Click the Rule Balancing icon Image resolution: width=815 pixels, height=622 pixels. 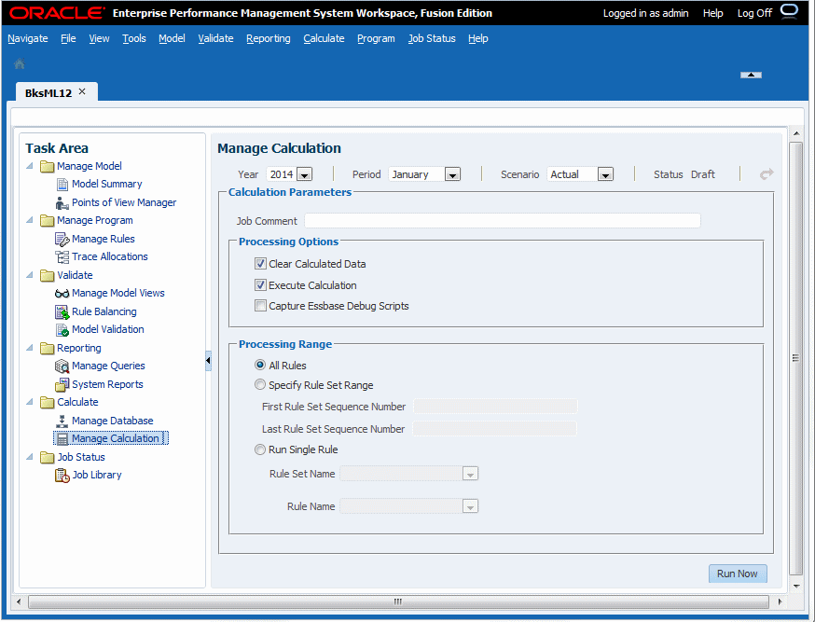[62, 312]
